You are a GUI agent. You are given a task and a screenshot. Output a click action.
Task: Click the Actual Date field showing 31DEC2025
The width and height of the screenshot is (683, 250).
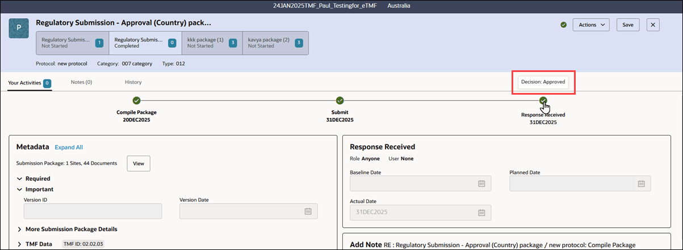click(x=420, y=213)
